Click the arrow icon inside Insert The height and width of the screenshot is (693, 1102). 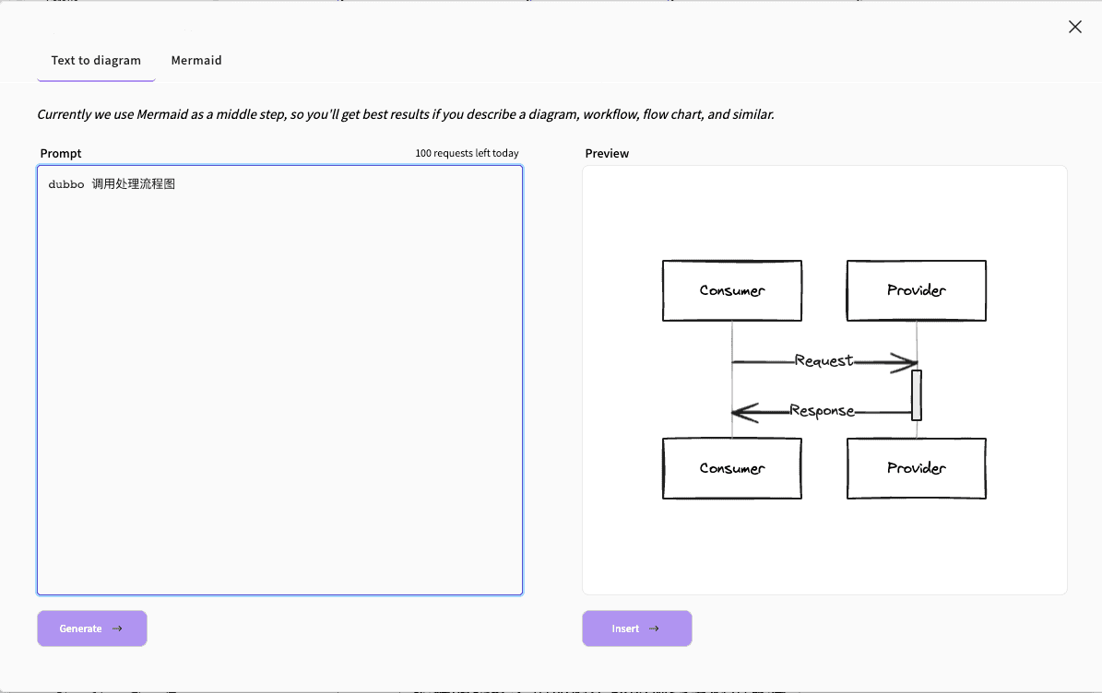[654, 628]
